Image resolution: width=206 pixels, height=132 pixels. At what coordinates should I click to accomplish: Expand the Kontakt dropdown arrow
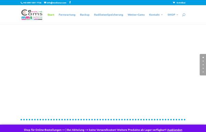(x=162, y=15)
